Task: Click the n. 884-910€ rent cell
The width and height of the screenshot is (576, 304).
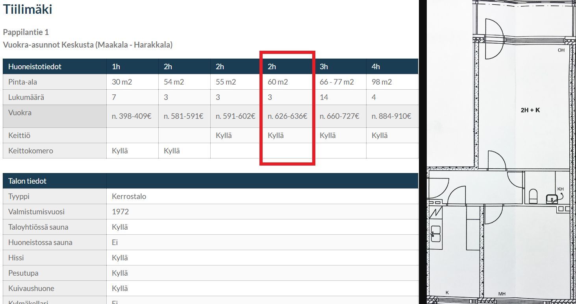Action: [391, 116]
